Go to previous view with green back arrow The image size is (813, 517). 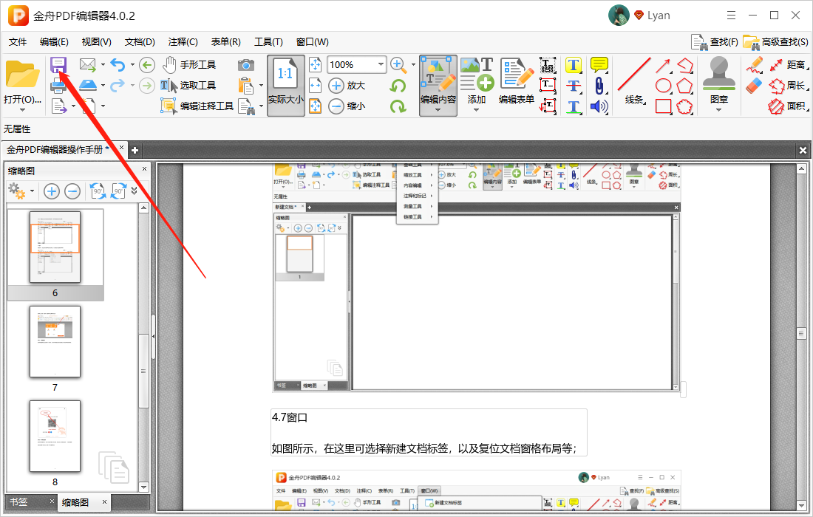point(147,65)
